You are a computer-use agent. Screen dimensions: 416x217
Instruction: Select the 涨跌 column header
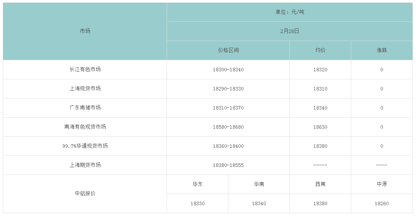[x=381, y=50]
